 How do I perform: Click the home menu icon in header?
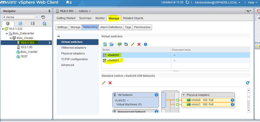[x=69, y=2]
